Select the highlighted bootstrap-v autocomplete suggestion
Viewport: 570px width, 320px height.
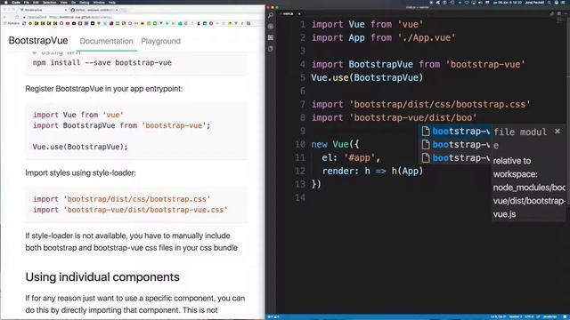455,132
